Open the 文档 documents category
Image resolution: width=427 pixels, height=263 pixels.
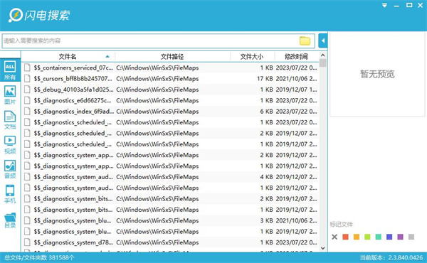[x=10, y=120]
